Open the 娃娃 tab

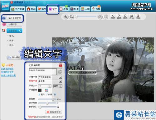[96, 9]
